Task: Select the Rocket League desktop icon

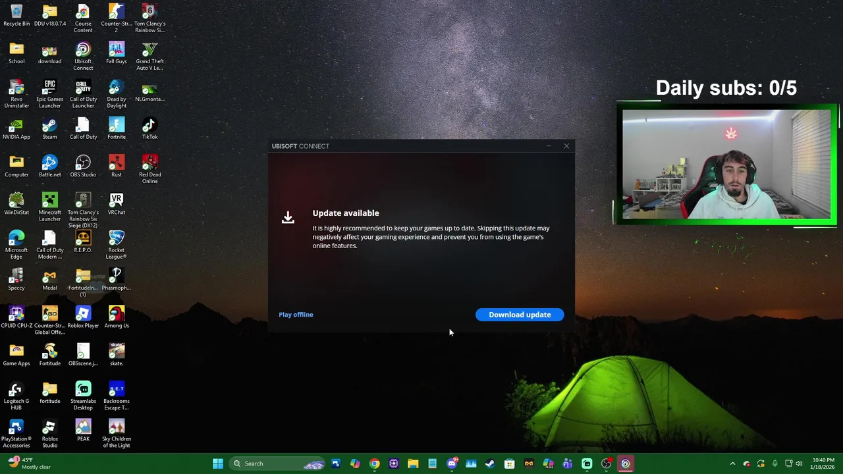Action: pos(117,245)
